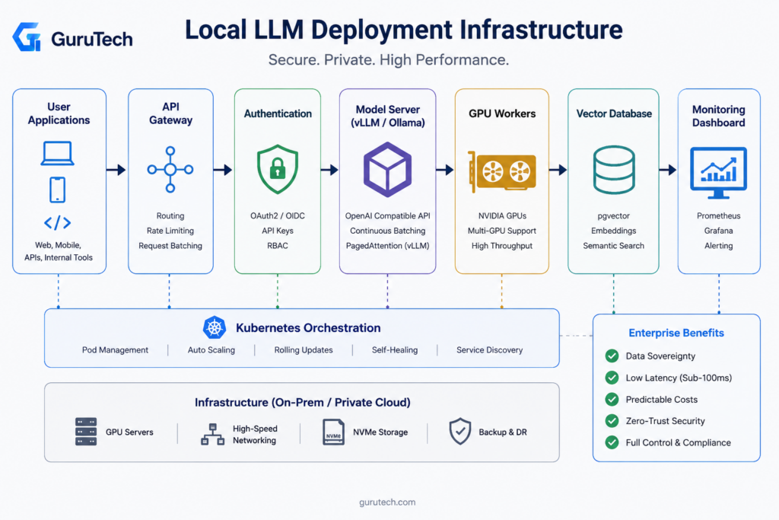The width and height of the screenshot is (779, 520).
Task: Click the "OpenAI Compatible API" item
Action: pos(387,215)
